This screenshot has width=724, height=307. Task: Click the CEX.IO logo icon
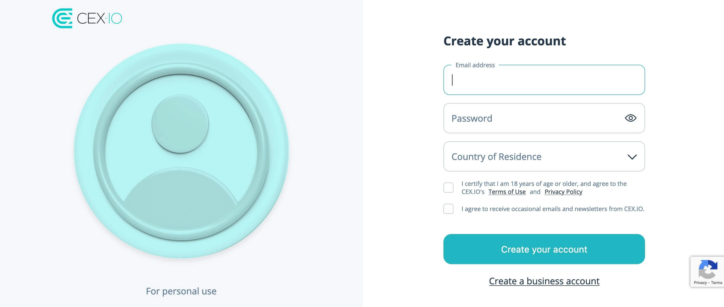pyautogui.click(x=62, y=18)
